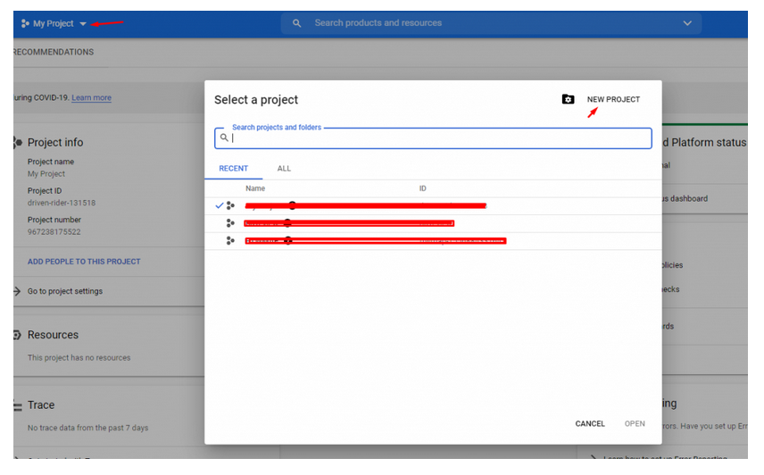
Task: Click the 'No trace data from the past 7 days' text
Action: (87, 429)
